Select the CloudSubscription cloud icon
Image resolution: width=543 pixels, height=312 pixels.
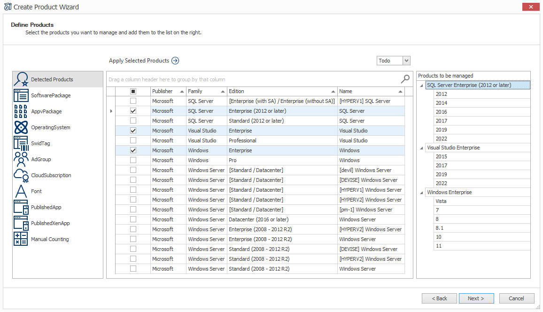(21, 175)
